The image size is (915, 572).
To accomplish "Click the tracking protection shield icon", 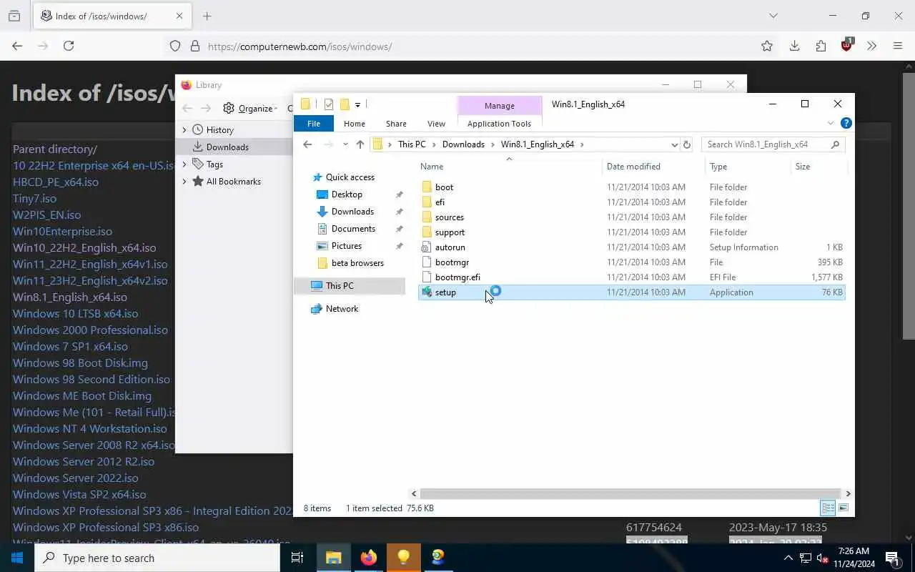I will (x=175, y=46).
